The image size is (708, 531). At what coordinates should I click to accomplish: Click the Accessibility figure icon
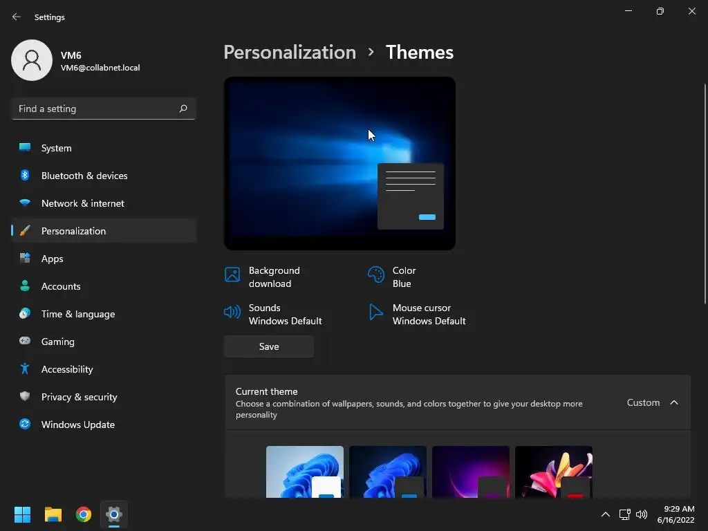(x=25, y=369)
